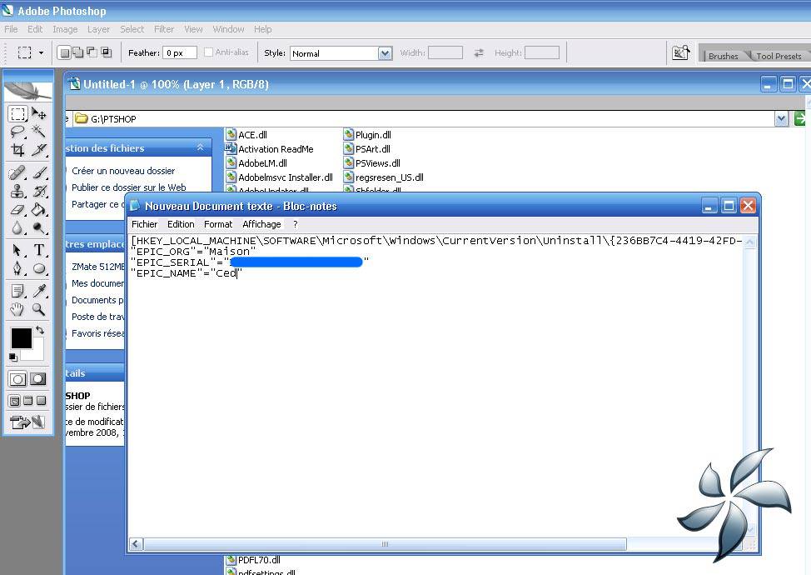Click the Bloc-notes horizontal scrollbar thumb
The width and height of the screenshot is (811, 575).
coord(385,544)
